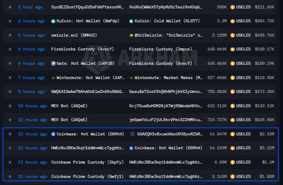Click the USELES coin icon in the $504.72K row
This screenshot has height=185, width=283.
233,21
